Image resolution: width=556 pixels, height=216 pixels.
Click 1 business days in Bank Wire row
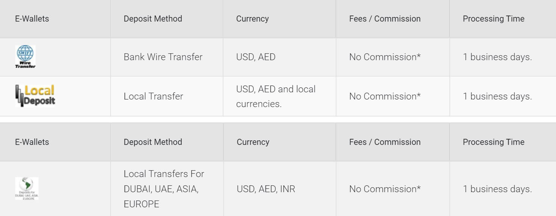(497, 57)
